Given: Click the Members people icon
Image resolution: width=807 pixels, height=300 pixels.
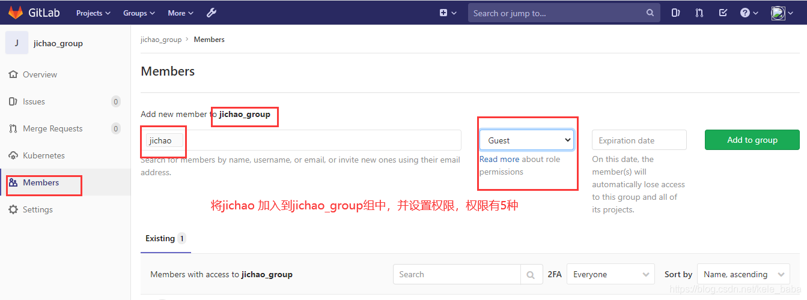Looking at the screenshot, I should tap(13, 182).
